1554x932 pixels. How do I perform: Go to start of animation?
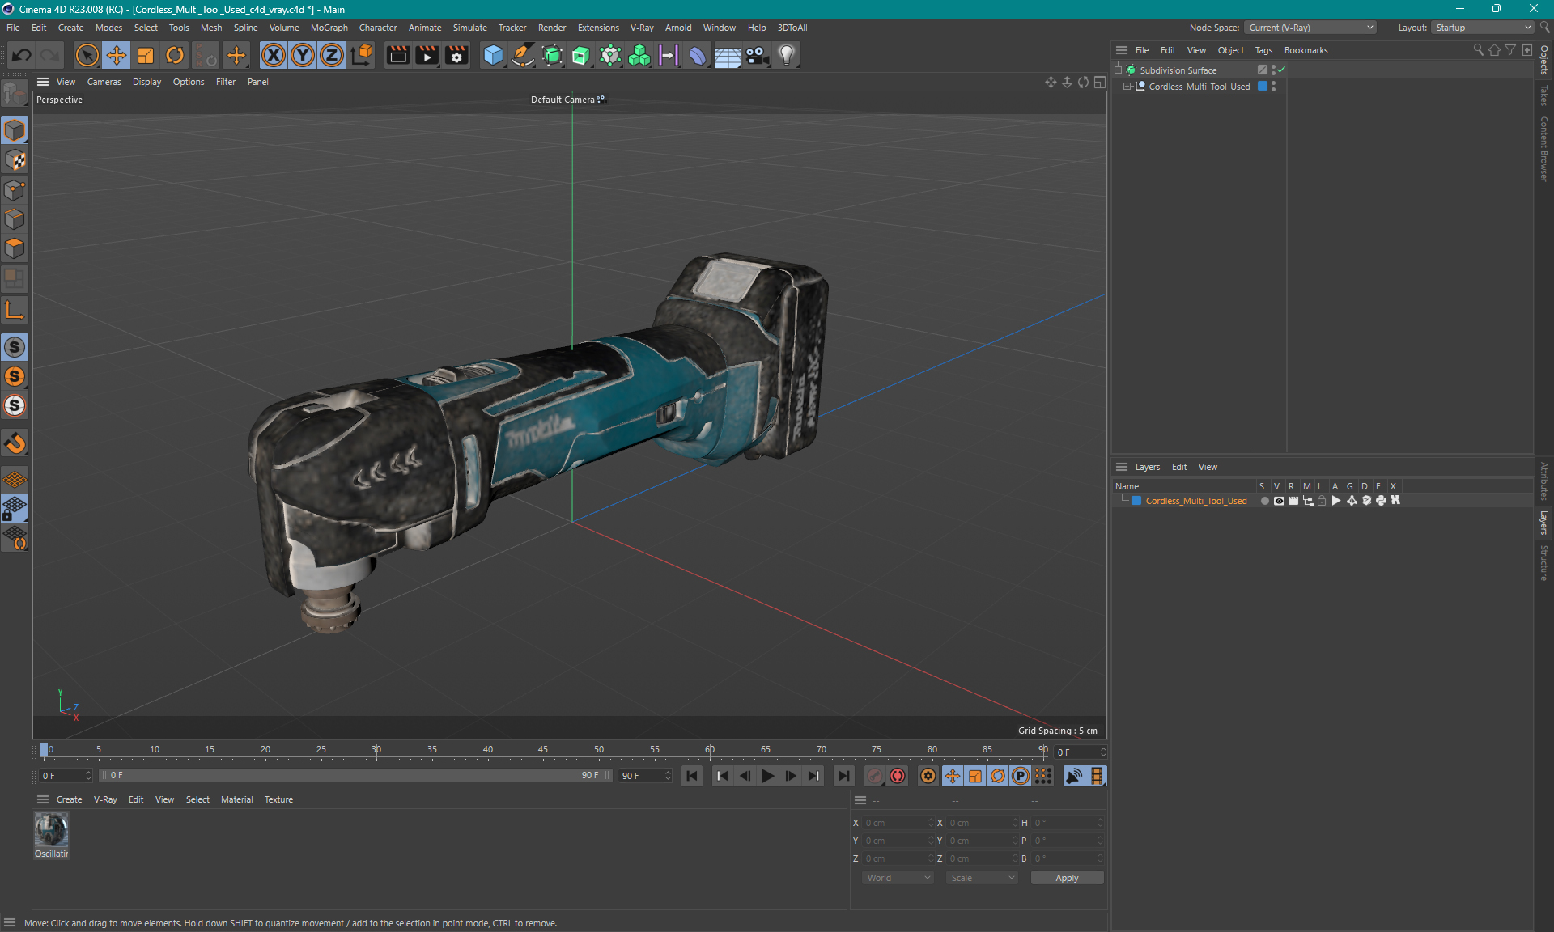tap(692, 776)
